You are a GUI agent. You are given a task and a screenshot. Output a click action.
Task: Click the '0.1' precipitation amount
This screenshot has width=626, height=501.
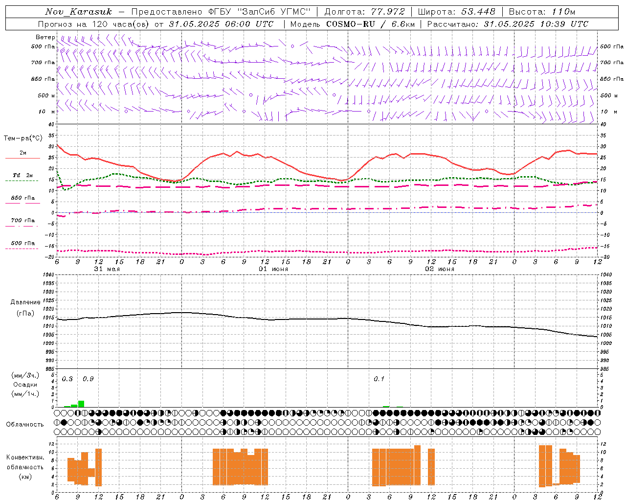[x=379, y=379]
